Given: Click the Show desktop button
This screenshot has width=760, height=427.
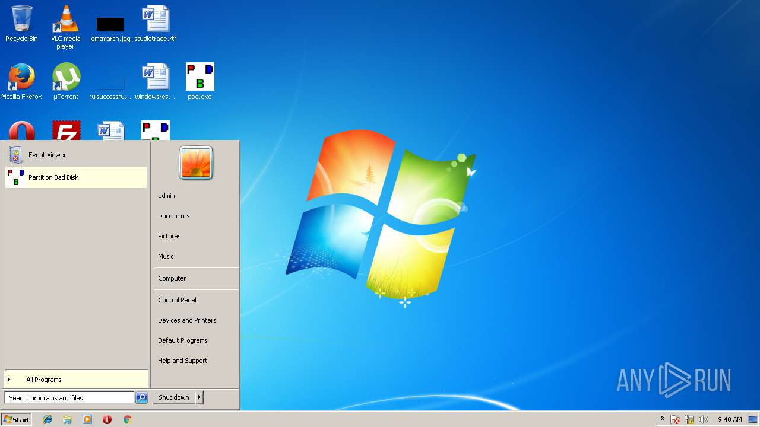Looking at the screenshot, I should pyautogui.click(x=753, y=419).
